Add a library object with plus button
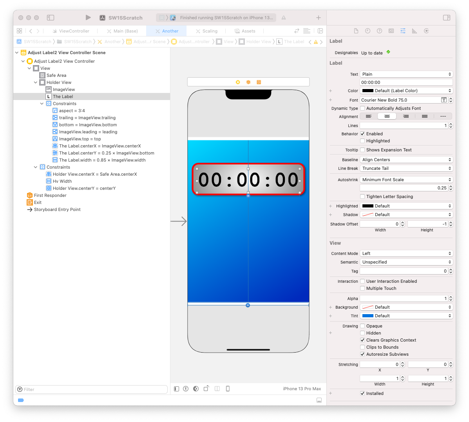Viewport: 469px width, 422px height. coord(319,18)
